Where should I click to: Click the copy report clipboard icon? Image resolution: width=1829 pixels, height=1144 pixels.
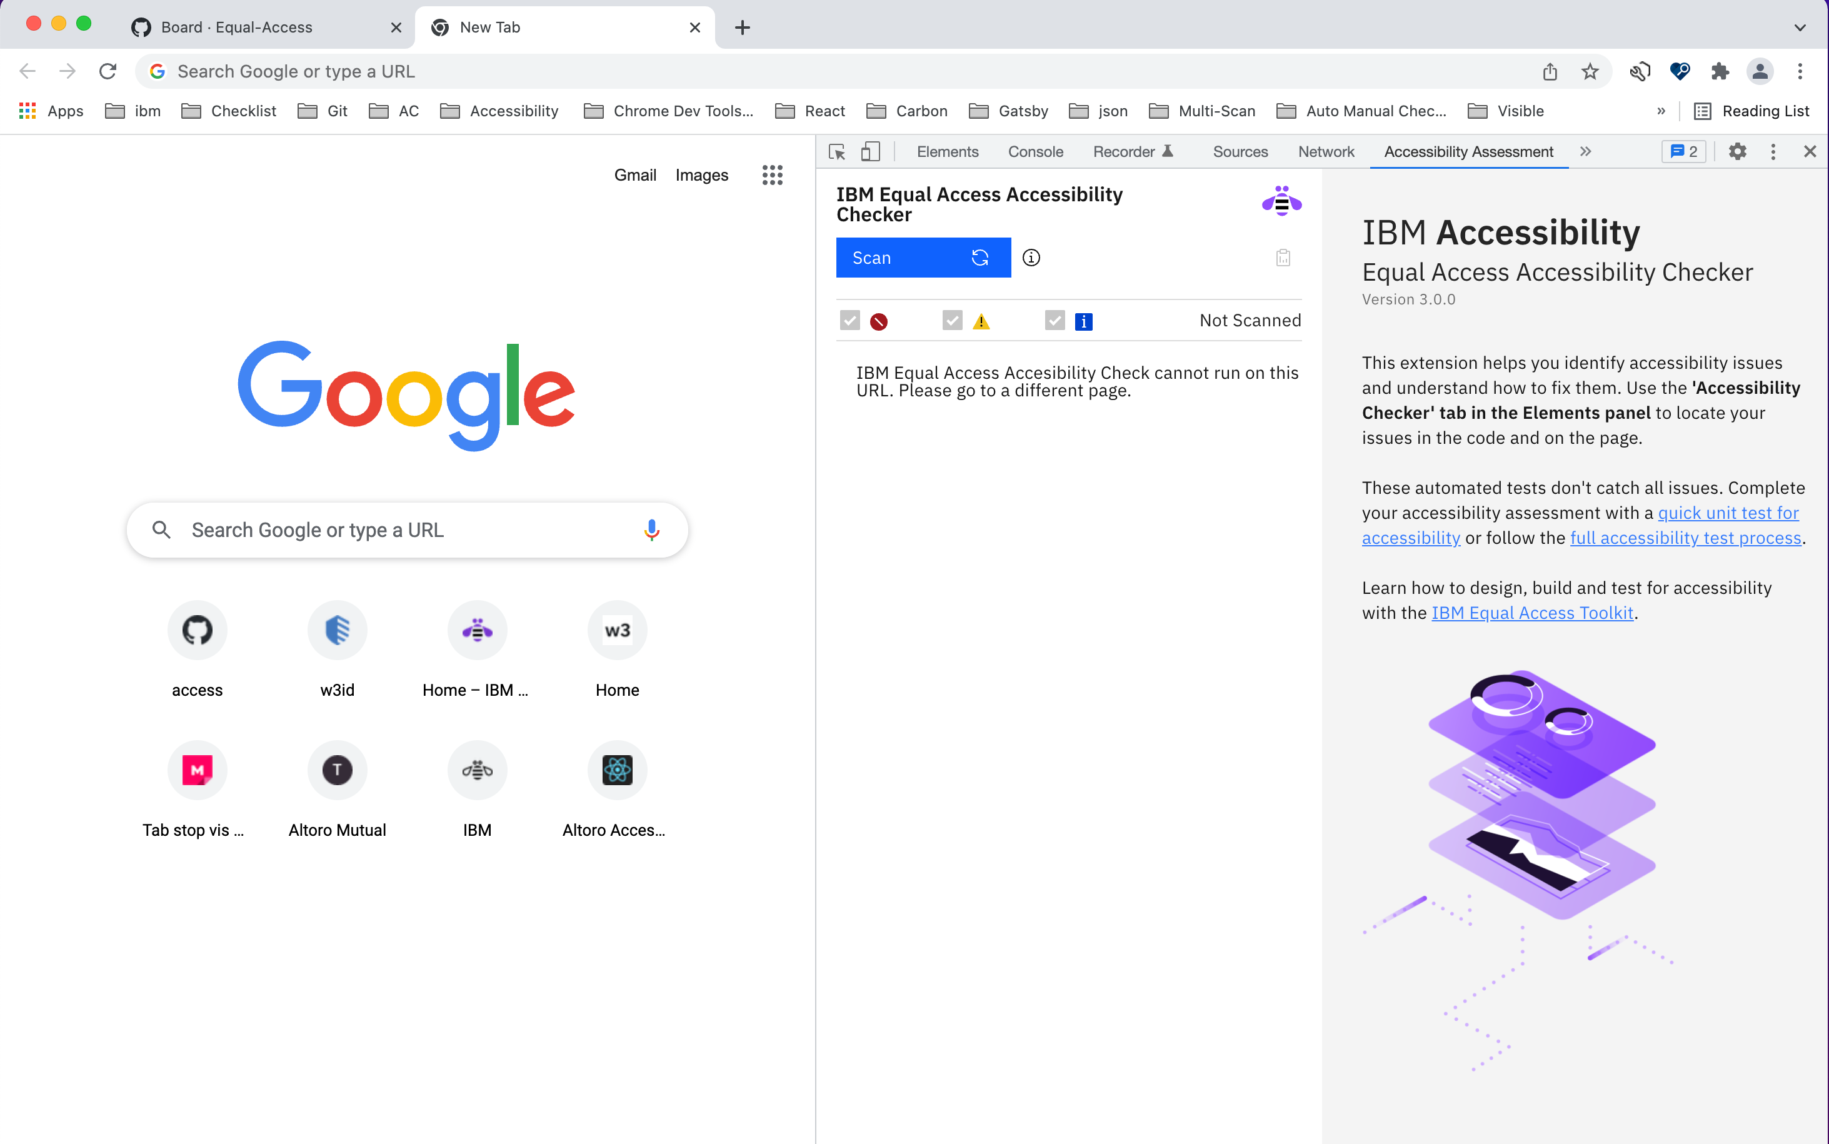(1282, 258)
